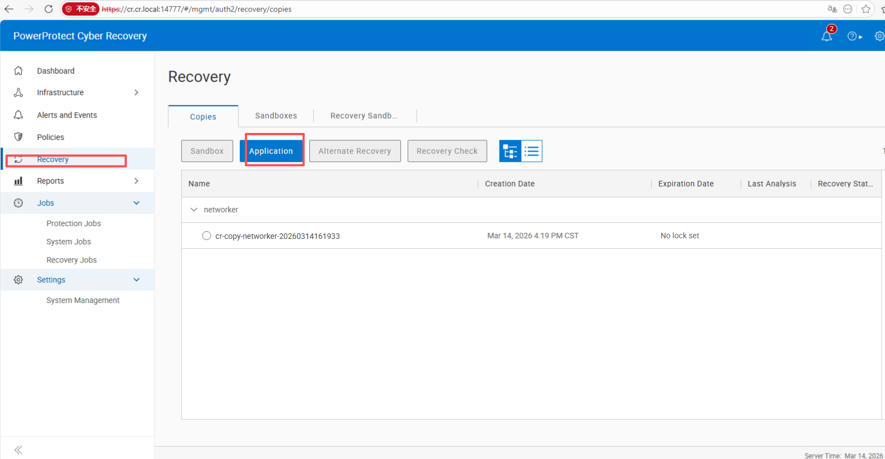Click the Settings gear icon in sidebar

pos(18,280)
